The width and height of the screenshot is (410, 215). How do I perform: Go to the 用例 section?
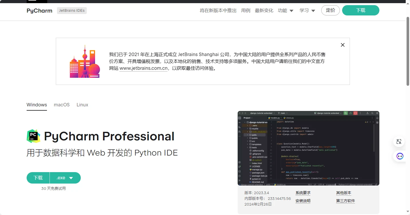246,11
